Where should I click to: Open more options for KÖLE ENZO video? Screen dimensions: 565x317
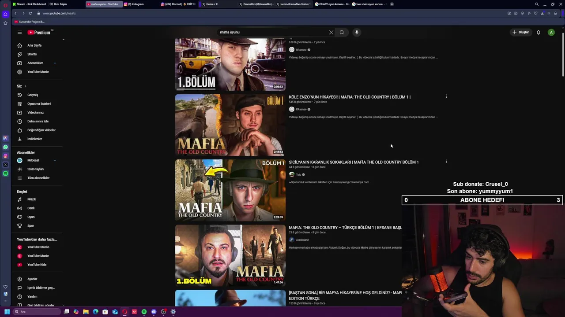pos(446,96)
